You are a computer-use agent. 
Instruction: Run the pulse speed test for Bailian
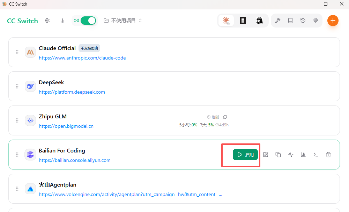coord(291,155)
